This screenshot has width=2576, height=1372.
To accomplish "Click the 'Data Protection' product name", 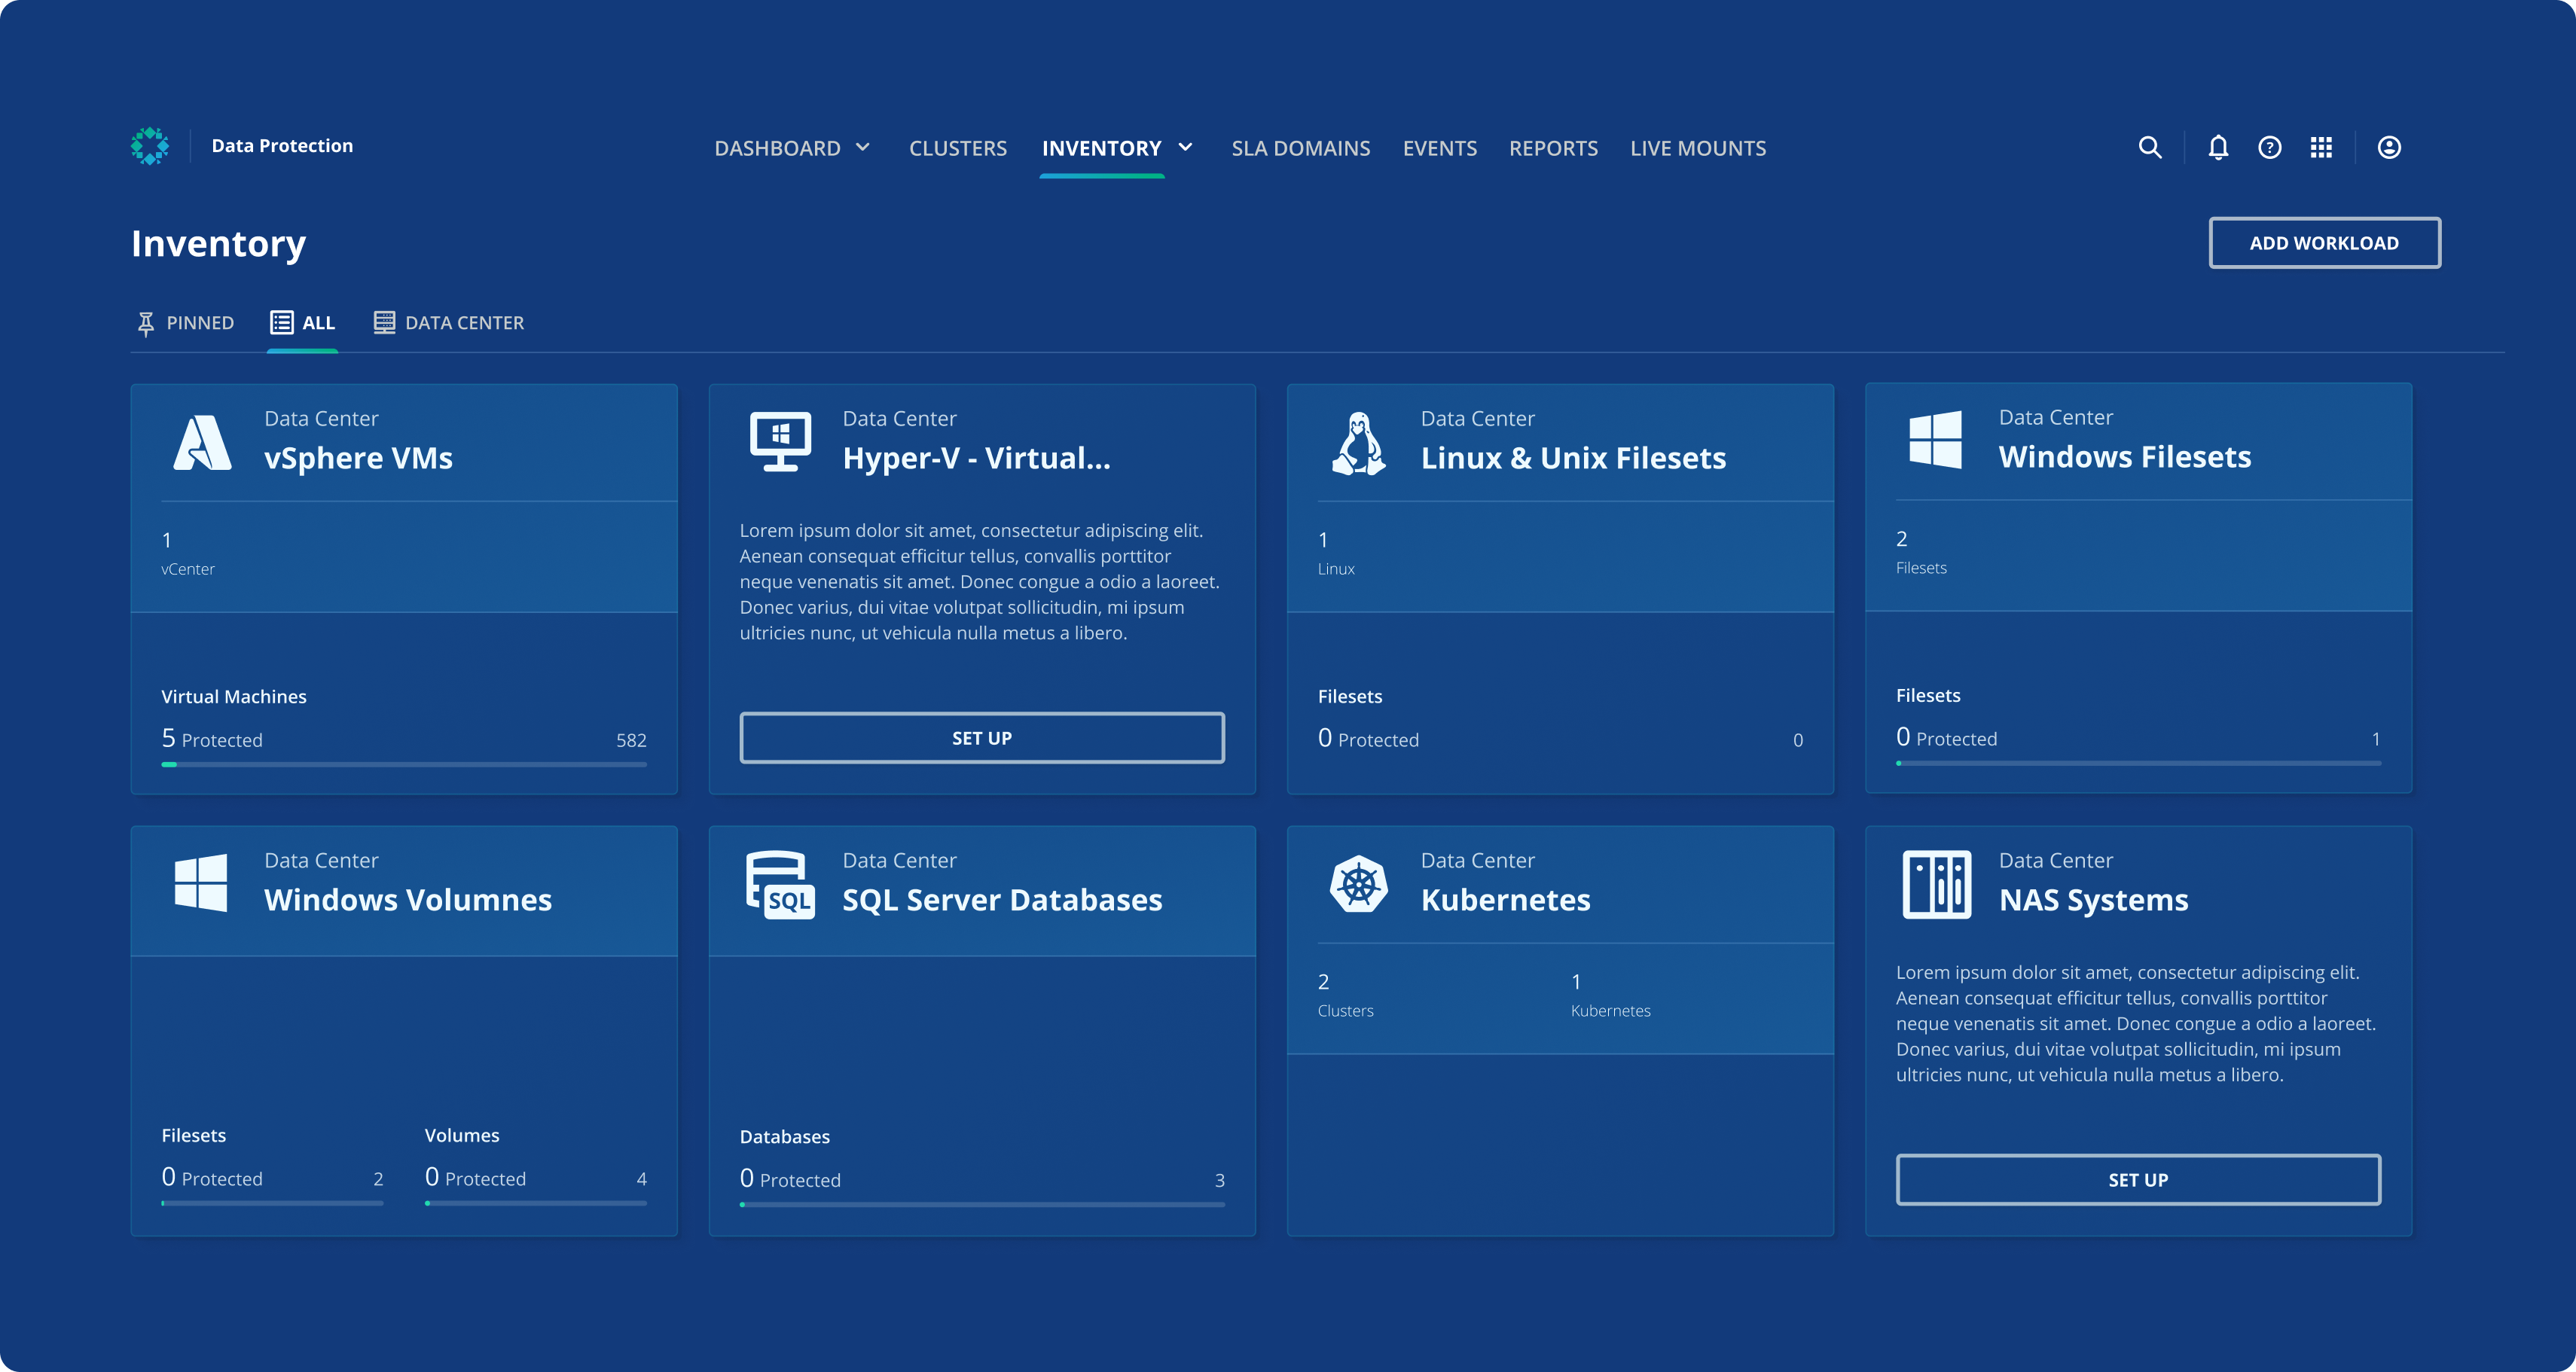I will tap(282, 146).
